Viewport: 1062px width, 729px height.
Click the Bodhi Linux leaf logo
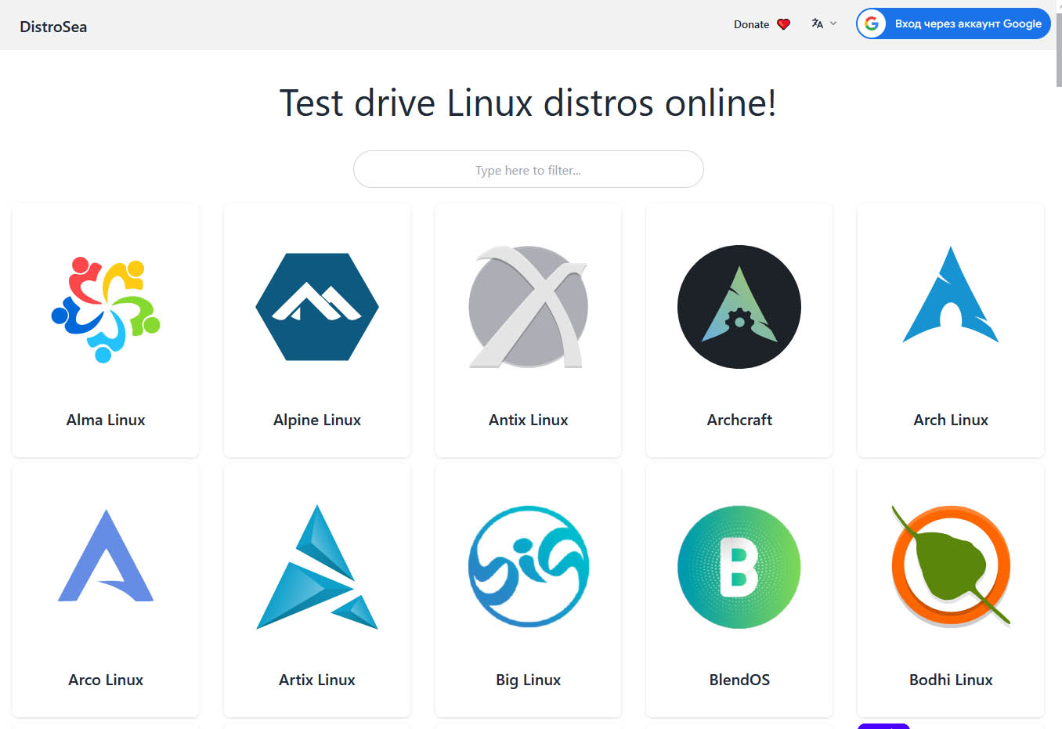tap(951, 566)
